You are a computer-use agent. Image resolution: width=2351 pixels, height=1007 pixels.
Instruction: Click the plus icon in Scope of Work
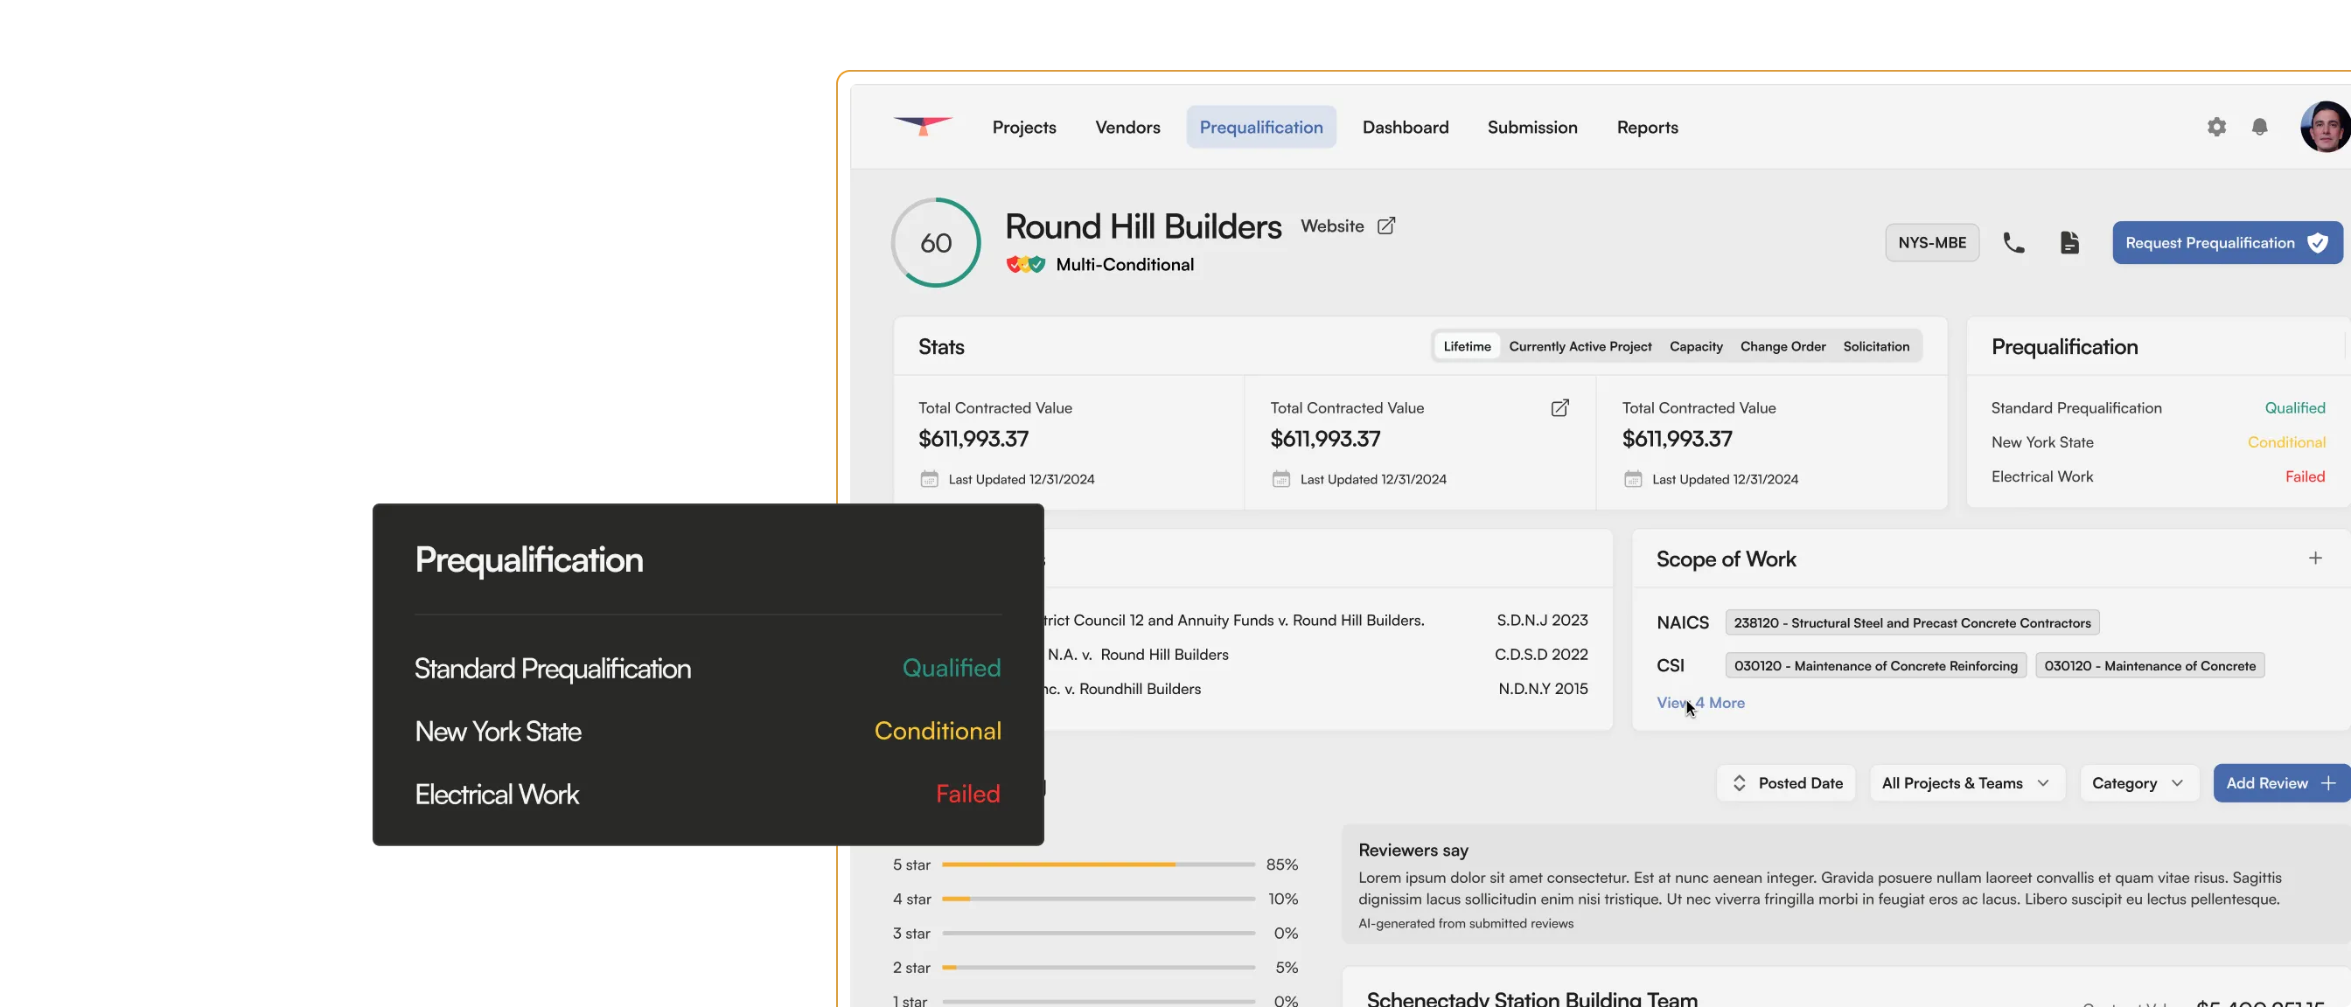[x=2315, y=559]
